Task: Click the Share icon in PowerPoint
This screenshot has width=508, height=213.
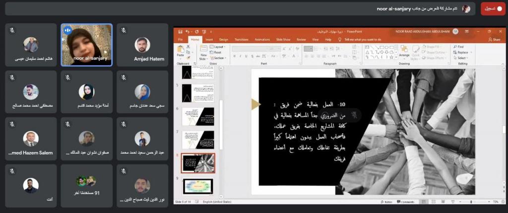Action: click(x=493, y=39)
